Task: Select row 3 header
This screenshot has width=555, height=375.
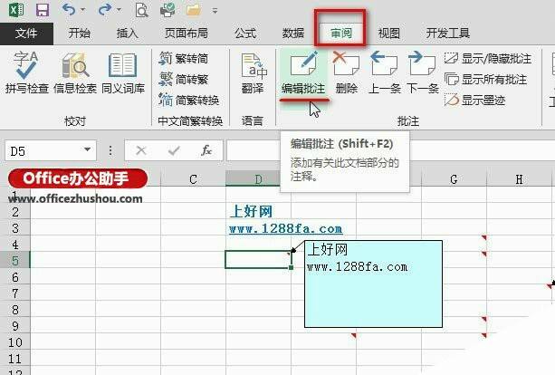Action: (14, 228)
